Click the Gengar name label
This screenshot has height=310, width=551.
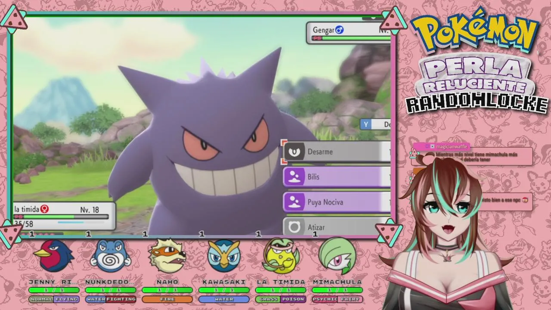click(324, 30)
